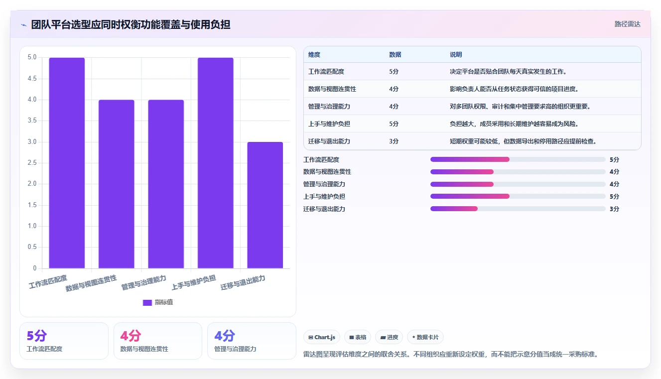Click the 维度 column header
The height and width of the screenshot is (379, 661).
pyautogui.click(x=314, y=55)
